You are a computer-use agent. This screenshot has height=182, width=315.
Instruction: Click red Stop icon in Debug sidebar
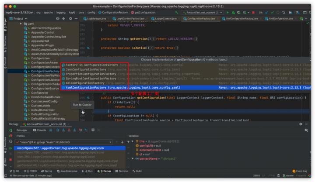tap(10, 160)
